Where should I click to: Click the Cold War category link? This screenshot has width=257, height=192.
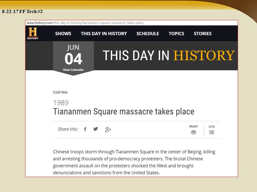pyautogui.click(x=60, y=92)
